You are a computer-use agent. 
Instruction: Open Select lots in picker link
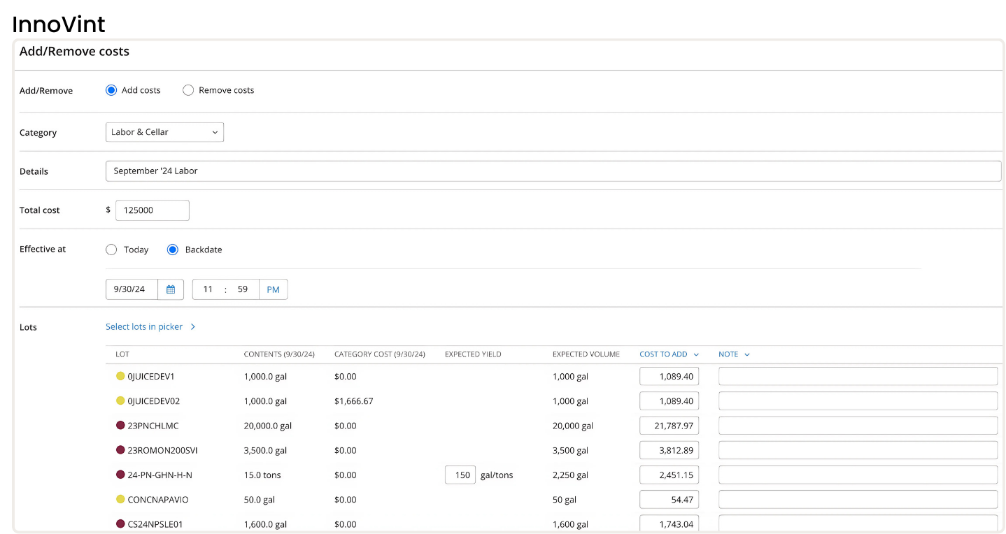click(144, 326)
